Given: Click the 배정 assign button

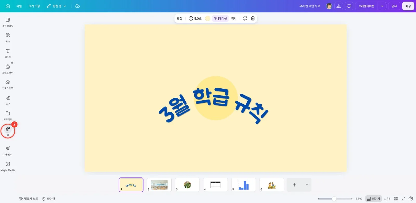Looking at the screenshot, I should [x=408, y=6].
